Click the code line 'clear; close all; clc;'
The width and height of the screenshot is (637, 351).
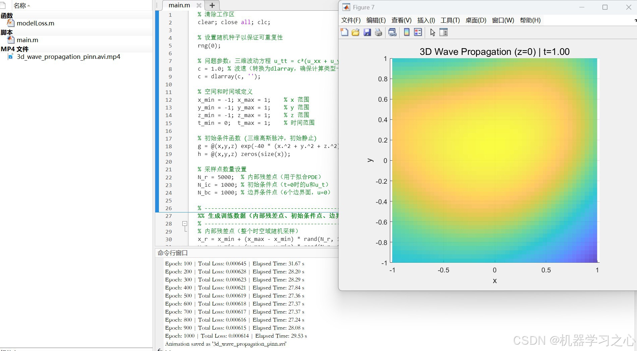pos(234,22)
